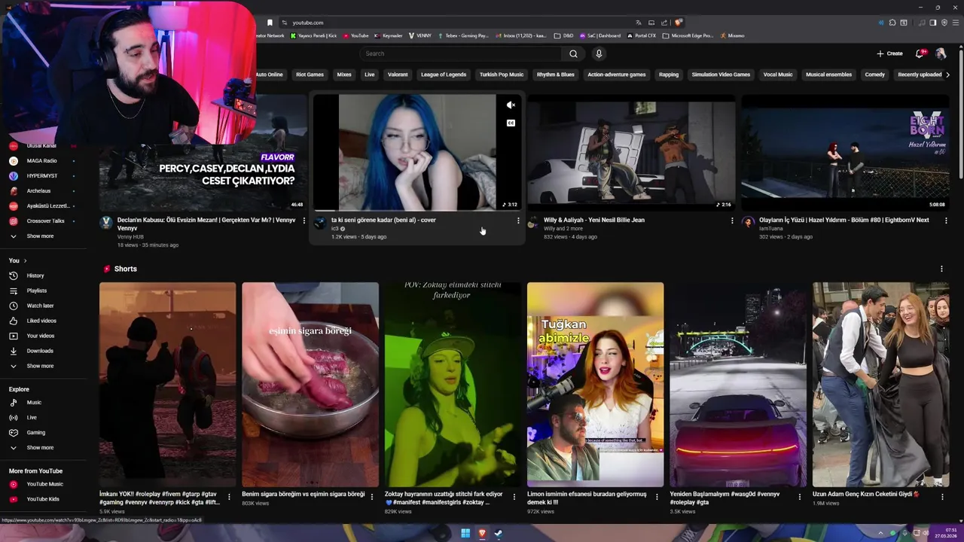This screenshot has height=542, width=964.
Task: Open the Venny HUB channel link
Action: coord(130,237)
